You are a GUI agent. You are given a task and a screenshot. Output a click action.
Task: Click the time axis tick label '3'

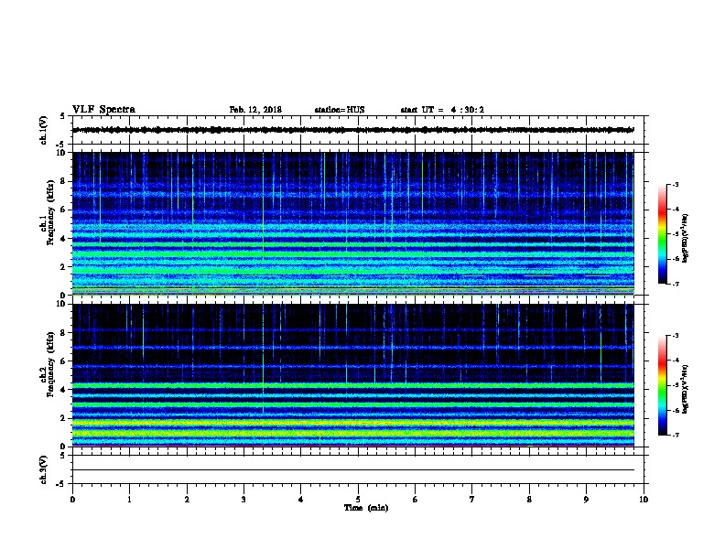click(x=243, y=500)
